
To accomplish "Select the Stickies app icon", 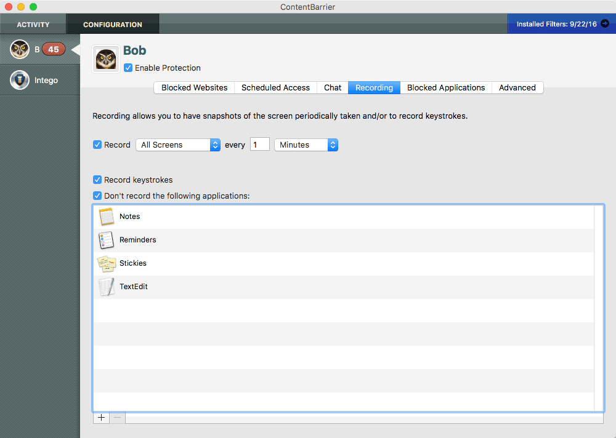I will 107,263.
